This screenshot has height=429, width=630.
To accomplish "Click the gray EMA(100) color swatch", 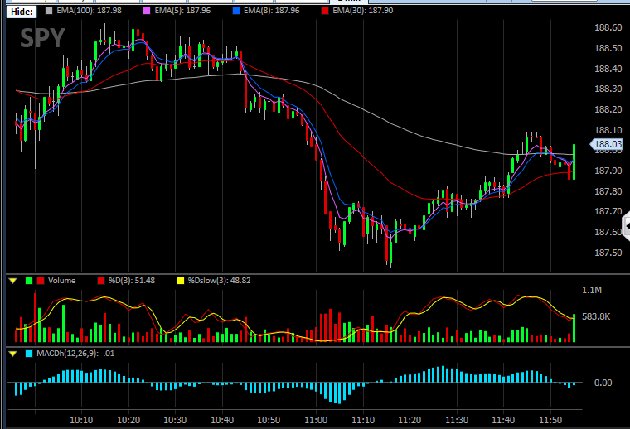I will [x=49, y=11].
